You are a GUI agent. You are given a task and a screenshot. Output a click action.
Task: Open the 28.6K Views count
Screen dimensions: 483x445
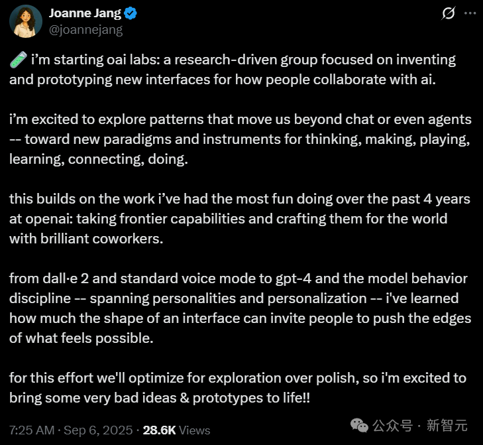click(176, 430)
